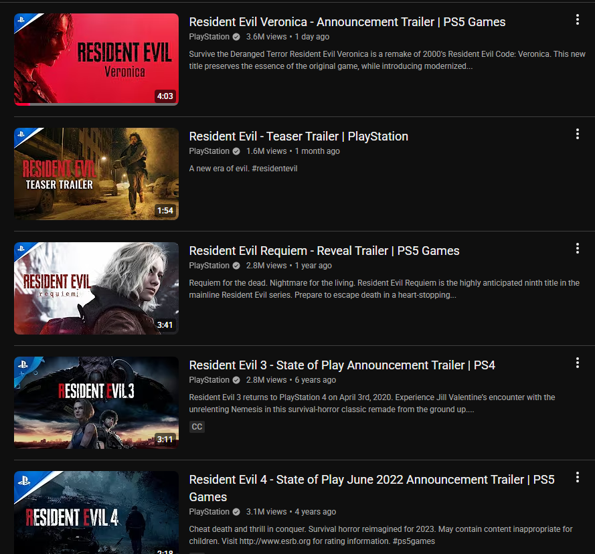The image size is (595, 554).
Task: Open more options for Resident Evil Requiem video
Action: (577, 248)
